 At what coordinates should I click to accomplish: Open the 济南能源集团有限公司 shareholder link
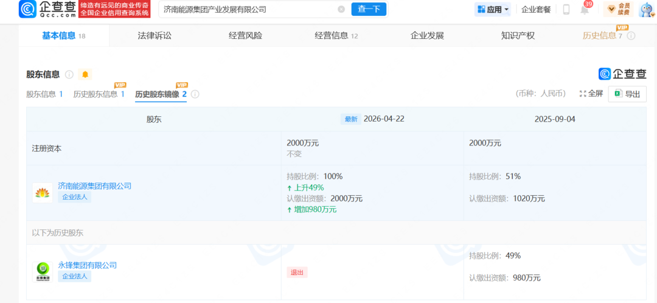click(95, 186)
